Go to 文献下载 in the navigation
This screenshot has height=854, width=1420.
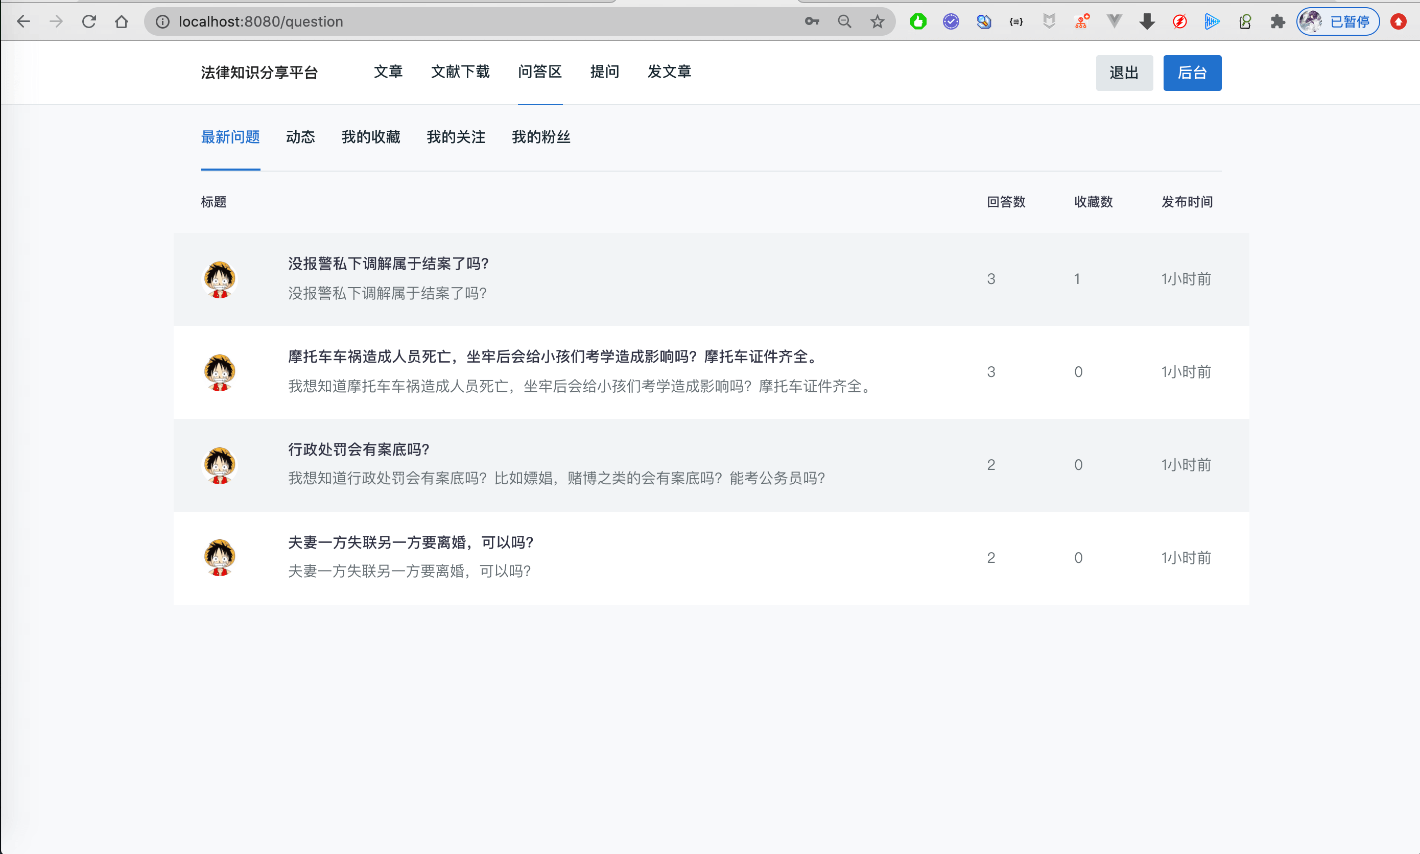460,72
